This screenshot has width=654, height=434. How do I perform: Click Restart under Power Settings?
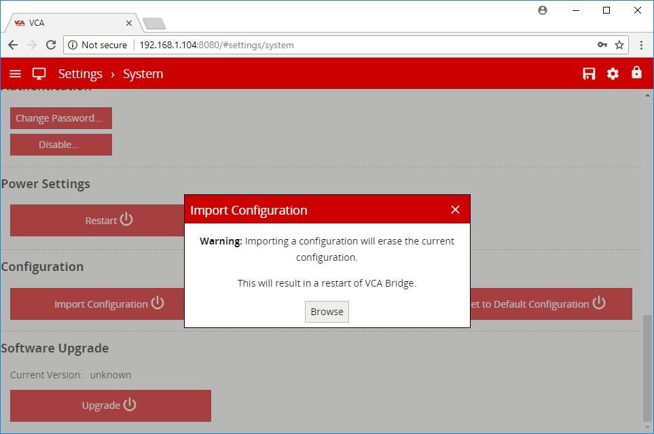[x=109, y=220]
